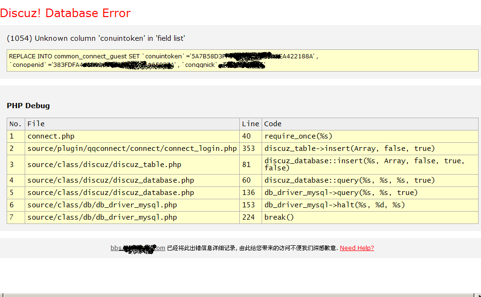Image resolution: width=481 pixels, height=297 pixels.
Task: Click the REPLACE INTO SQL query box
Action: tap(242, 60)
